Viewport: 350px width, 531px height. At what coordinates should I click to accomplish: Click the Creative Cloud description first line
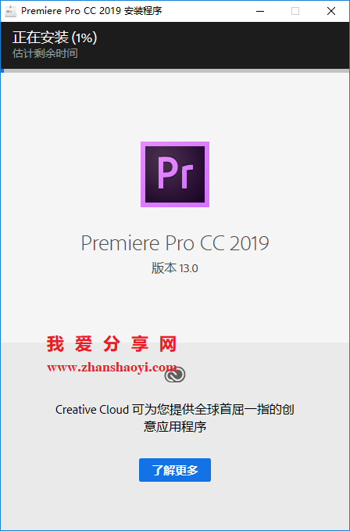pyautogui.click(x=175, y=410)
